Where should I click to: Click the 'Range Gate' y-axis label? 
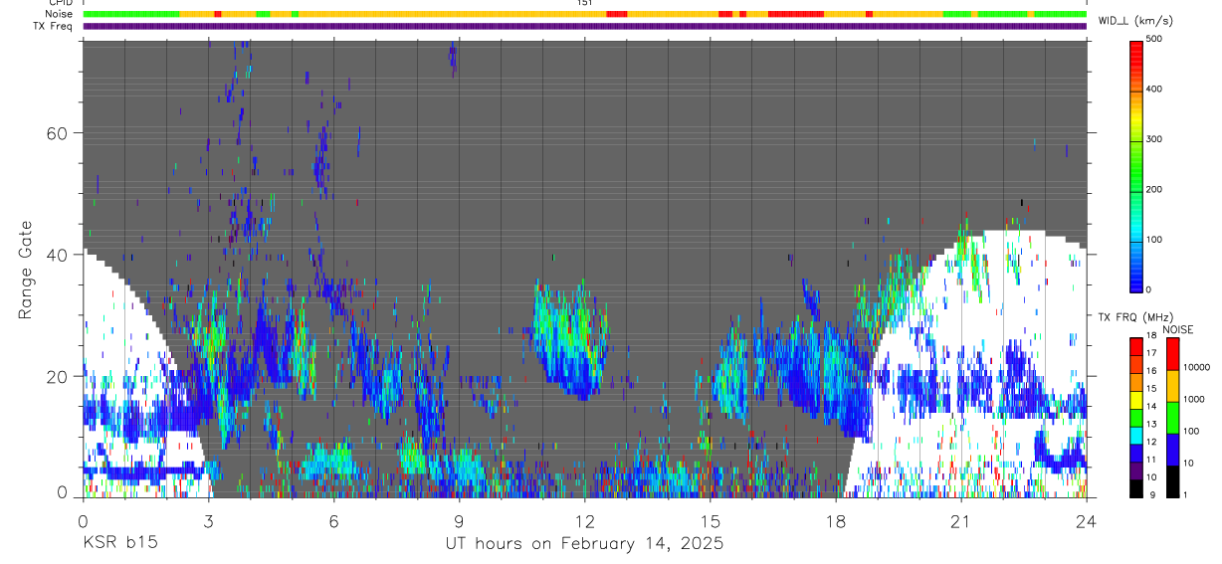pos(25,270)
